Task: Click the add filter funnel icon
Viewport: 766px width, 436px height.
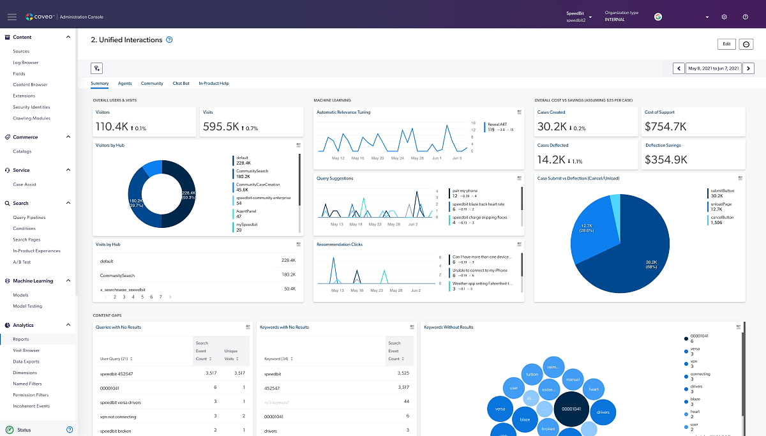Action: click(x=97, y=68)
